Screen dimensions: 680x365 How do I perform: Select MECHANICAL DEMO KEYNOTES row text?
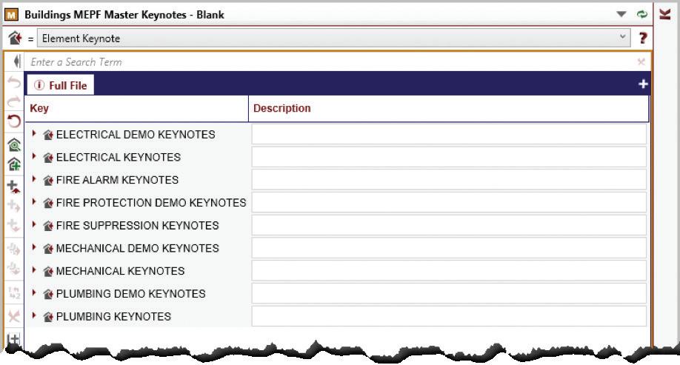[138, 248]
